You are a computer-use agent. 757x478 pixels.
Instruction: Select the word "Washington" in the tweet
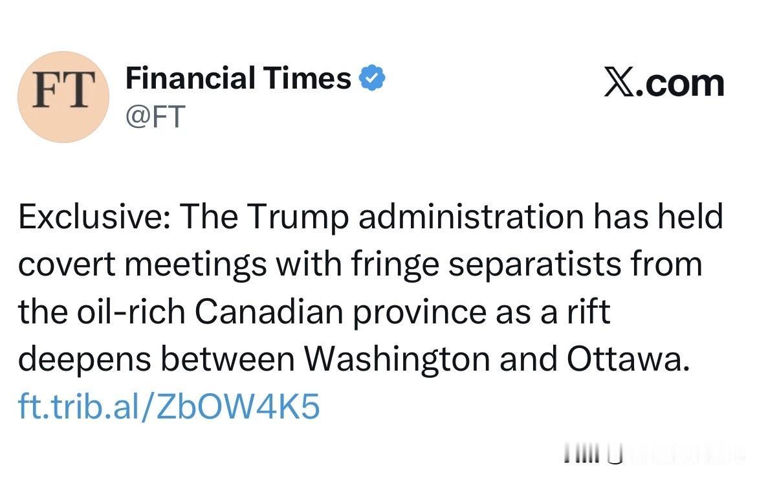[x=397, y=360]
